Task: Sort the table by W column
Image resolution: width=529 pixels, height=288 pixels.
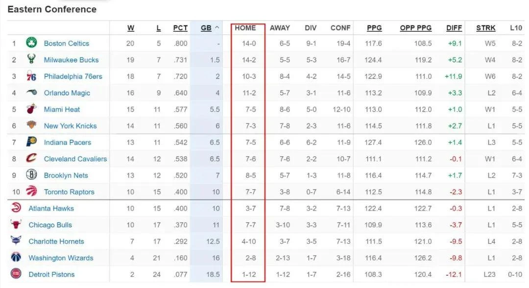Action: tap(131, 28)
